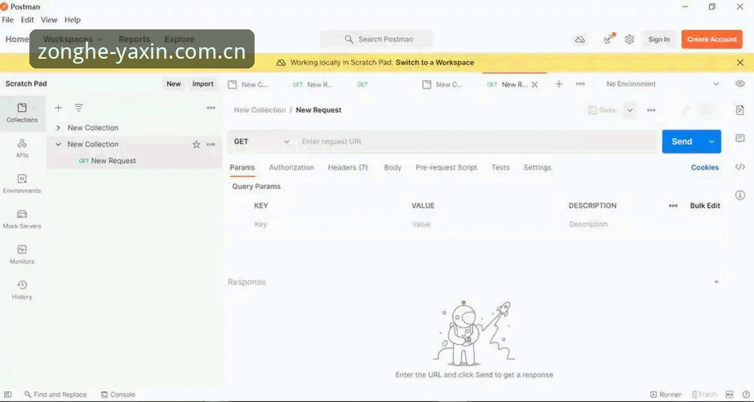This screenshot has width=754, height=402.
Task: Open the Monitors sidebar section
Action: tap(22, 254)
